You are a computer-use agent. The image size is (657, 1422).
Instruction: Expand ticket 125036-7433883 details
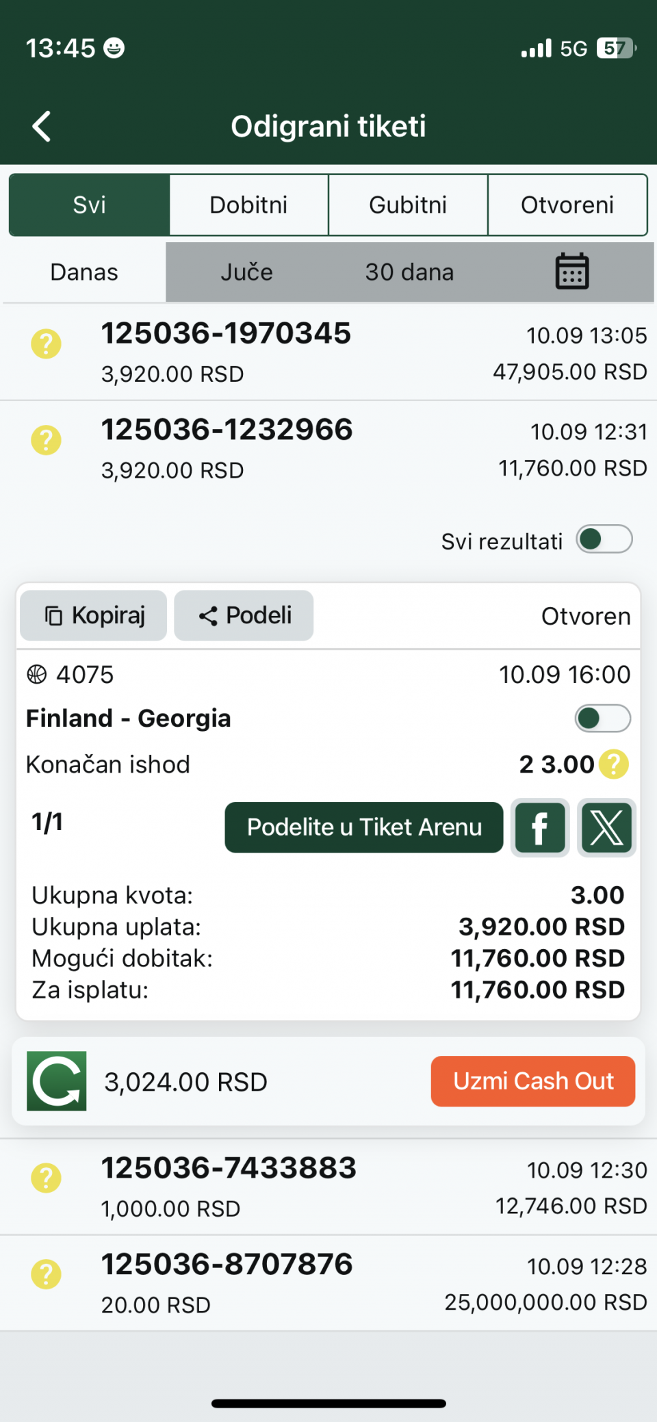point(328,1187)
